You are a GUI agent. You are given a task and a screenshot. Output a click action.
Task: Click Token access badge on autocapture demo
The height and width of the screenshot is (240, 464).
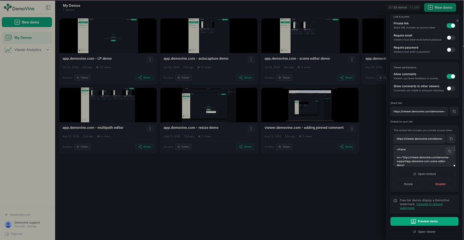coord(183,78)
